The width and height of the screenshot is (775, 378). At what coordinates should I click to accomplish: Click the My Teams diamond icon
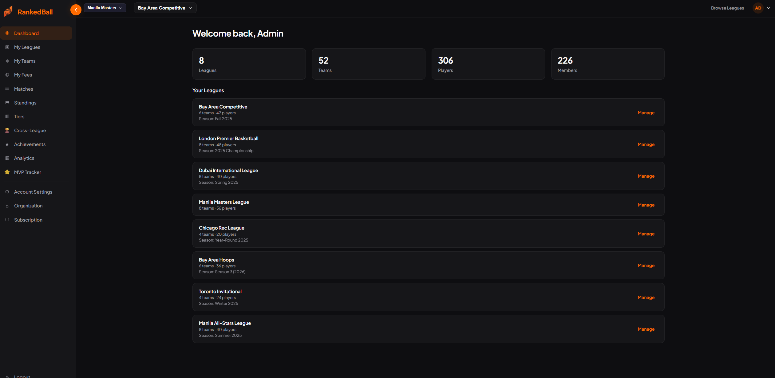pyautogui.click(x=7, y=61)
